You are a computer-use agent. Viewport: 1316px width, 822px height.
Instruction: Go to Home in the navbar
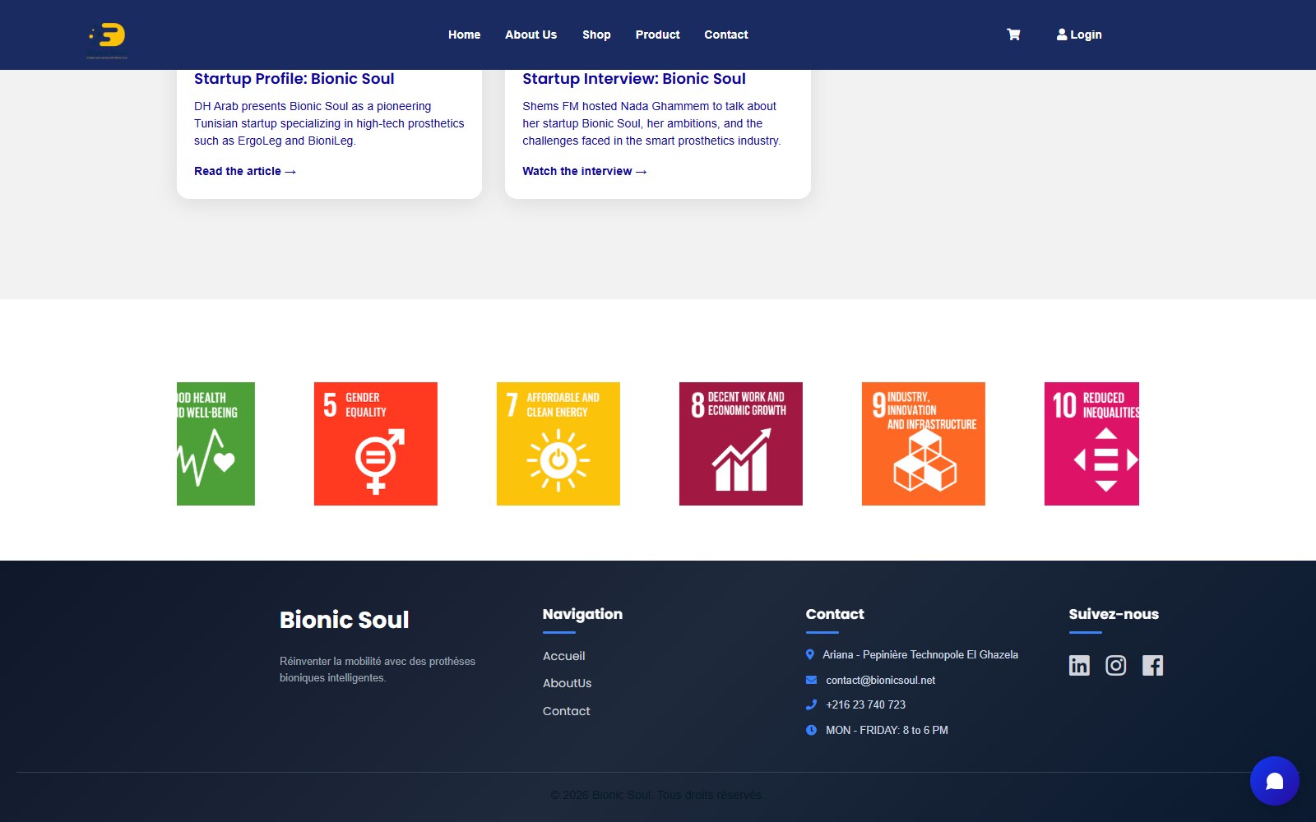[465, 35]
